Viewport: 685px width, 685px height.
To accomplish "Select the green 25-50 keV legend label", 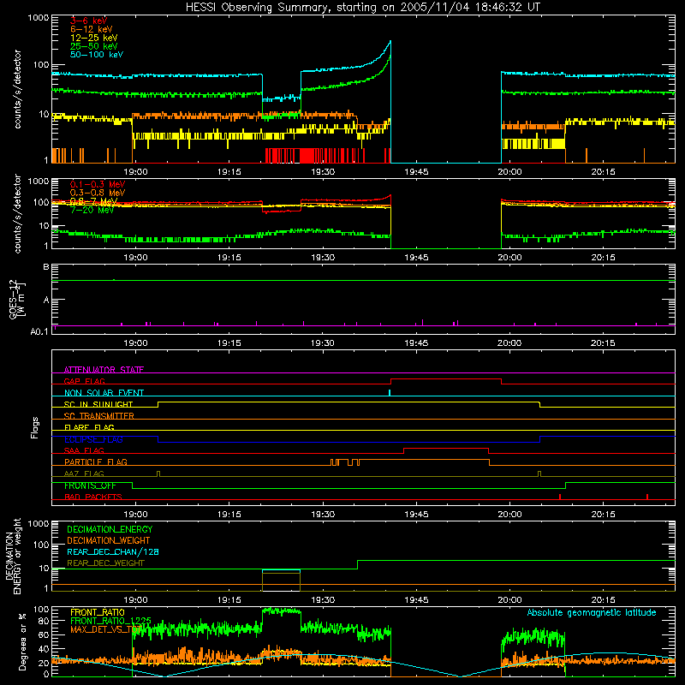I will (94, 46).
